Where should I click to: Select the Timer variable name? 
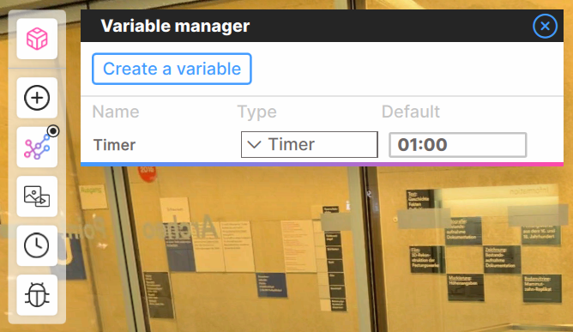[x=114, y=145]
